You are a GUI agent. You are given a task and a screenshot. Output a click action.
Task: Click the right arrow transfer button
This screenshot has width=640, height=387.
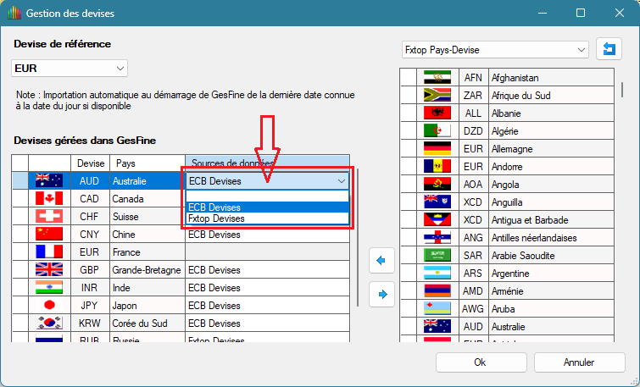click(x=381, y=294)
